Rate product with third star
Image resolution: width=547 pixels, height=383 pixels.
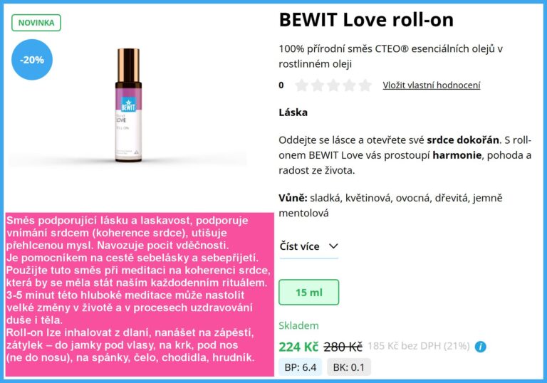pos(333,85)
